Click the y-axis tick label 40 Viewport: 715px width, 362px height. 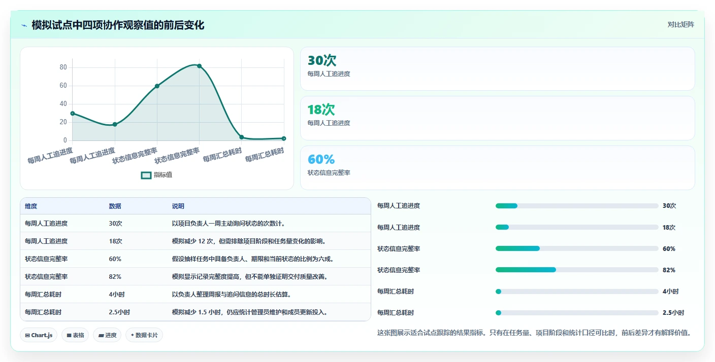tap(63, 104)
